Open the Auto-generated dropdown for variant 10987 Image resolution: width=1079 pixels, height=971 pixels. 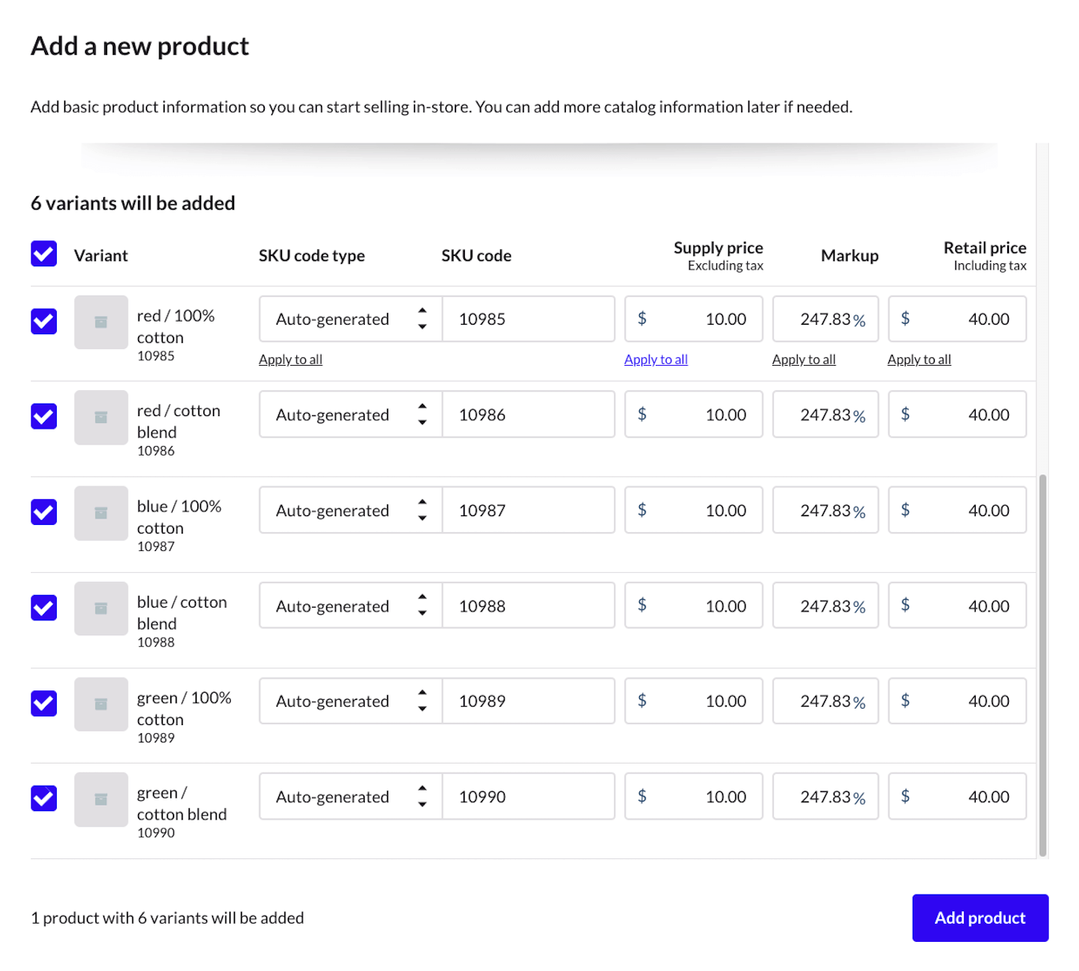coord(349,510)
